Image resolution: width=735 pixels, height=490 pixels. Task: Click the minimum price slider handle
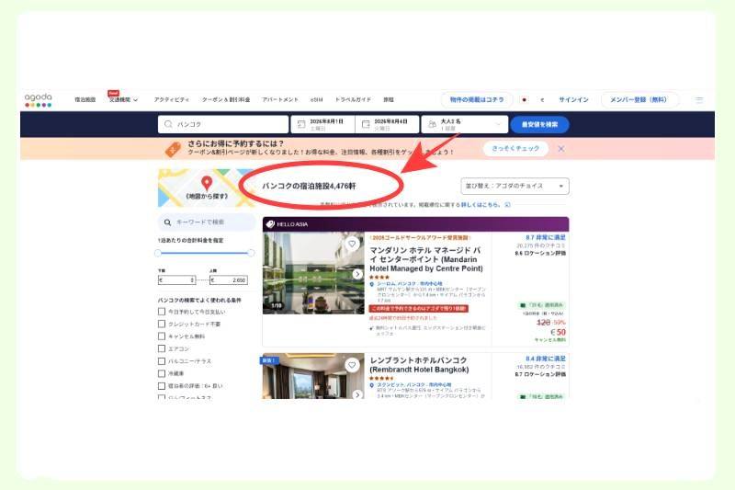[158, 253]
